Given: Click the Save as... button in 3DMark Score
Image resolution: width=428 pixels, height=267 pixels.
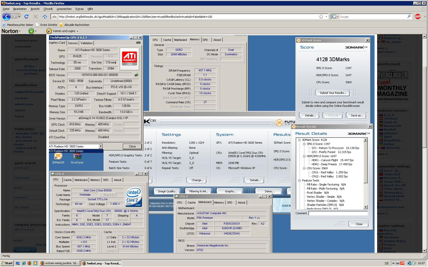Looking at the screenshot, I should coord(357,115).
